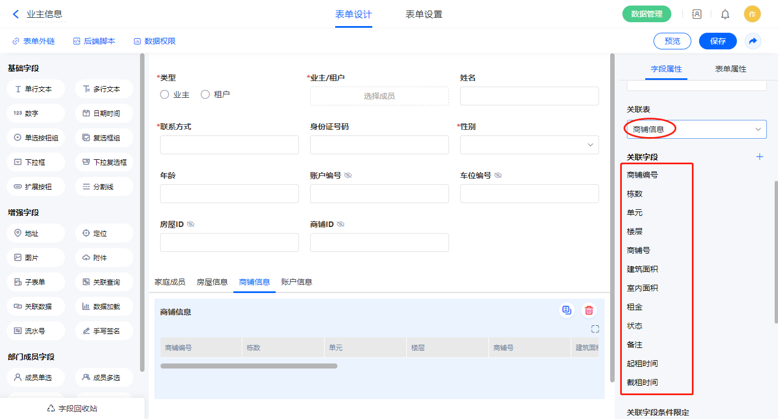Viewport: 778px width, 419px height.
Task: Delete the 商铺信息 subform with trash icon
Action: [589, 311]
